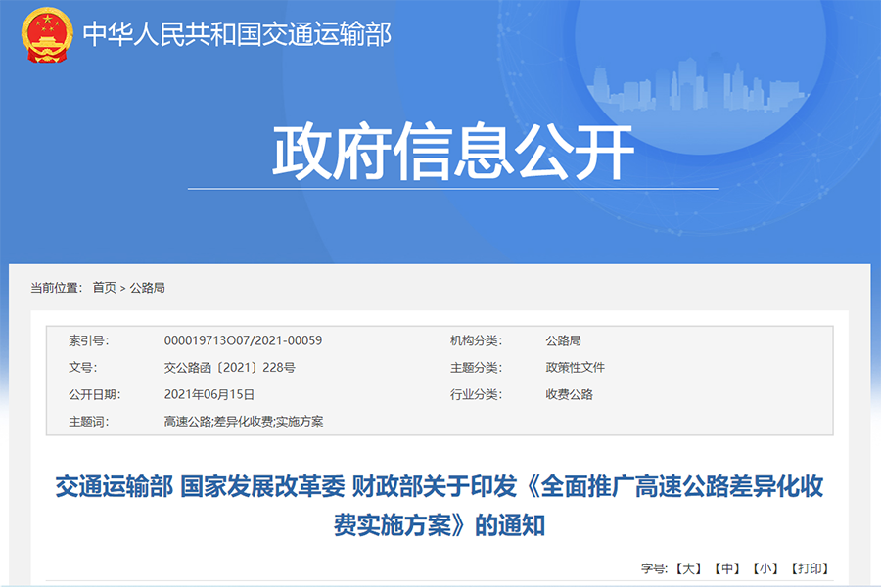The height and width of the screenshot is (587, 881).
Task: Select 公路局 value beside 机构分类
Action: pos(563,340)
